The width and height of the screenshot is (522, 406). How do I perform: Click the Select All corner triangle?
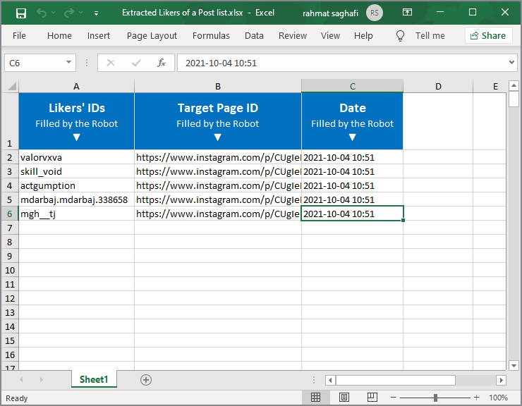[11, 86]
